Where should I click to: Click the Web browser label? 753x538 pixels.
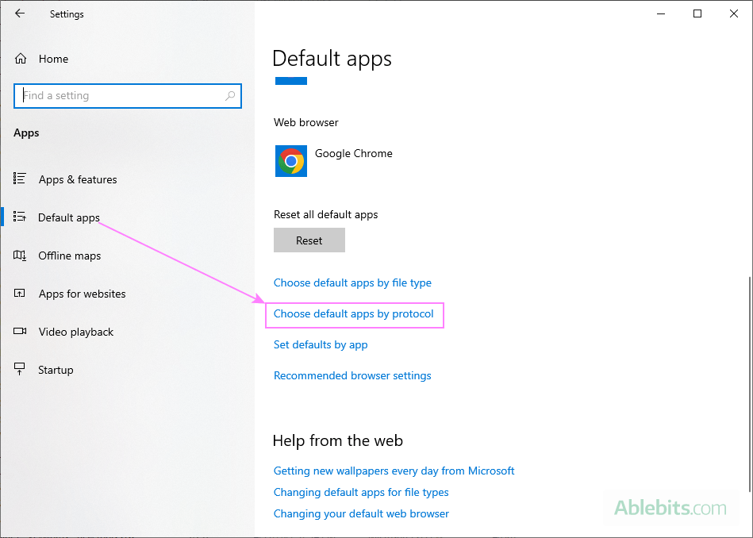click(306, 122)
